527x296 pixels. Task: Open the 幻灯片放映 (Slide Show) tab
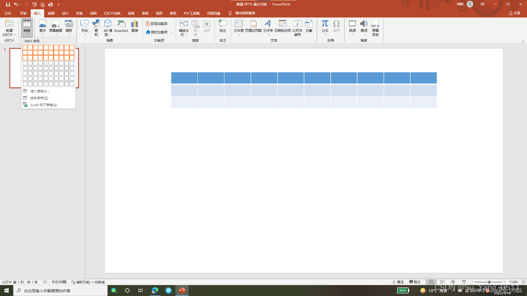[112, 13]
